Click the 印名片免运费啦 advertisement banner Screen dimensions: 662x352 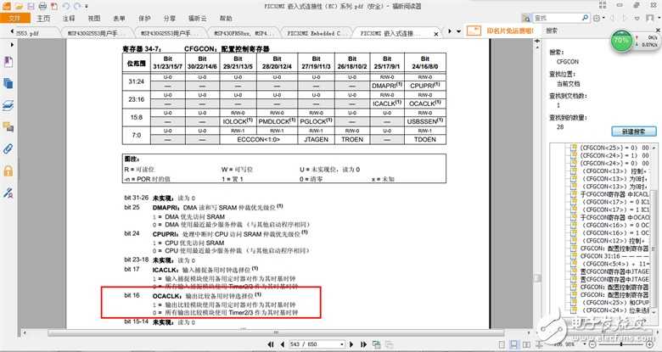(x=502, y=31)
